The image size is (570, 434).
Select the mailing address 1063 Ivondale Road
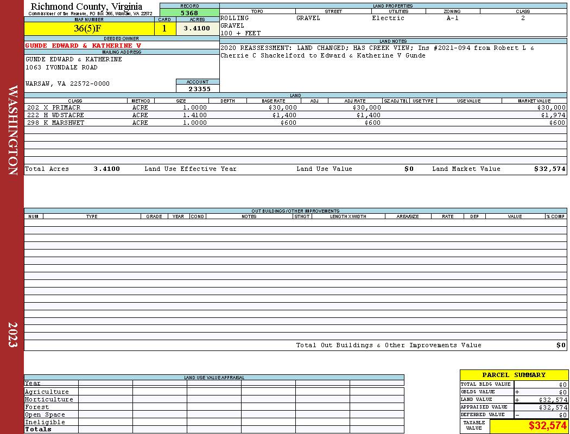tap(61, 67)
